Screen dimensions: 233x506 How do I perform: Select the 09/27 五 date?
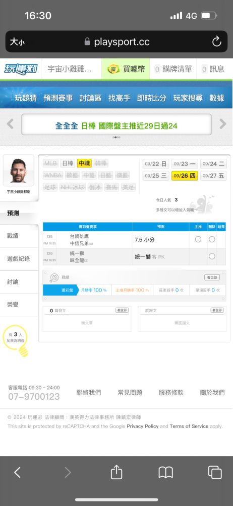coord(213,176)
